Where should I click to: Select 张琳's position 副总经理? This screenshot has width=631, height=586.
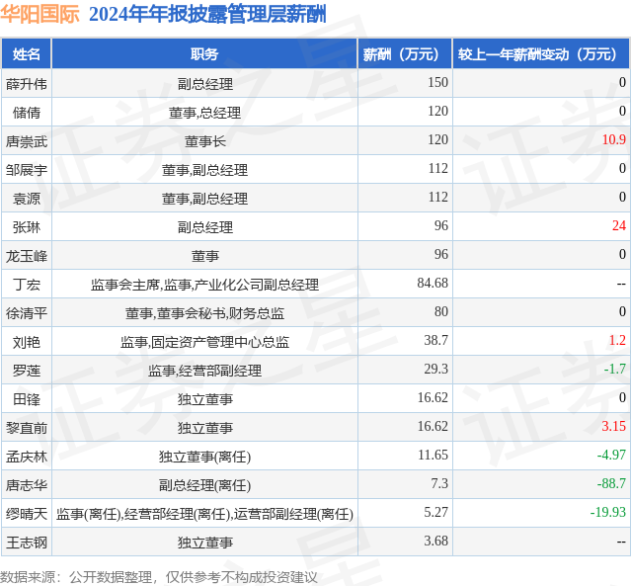[x=205, y=227]
